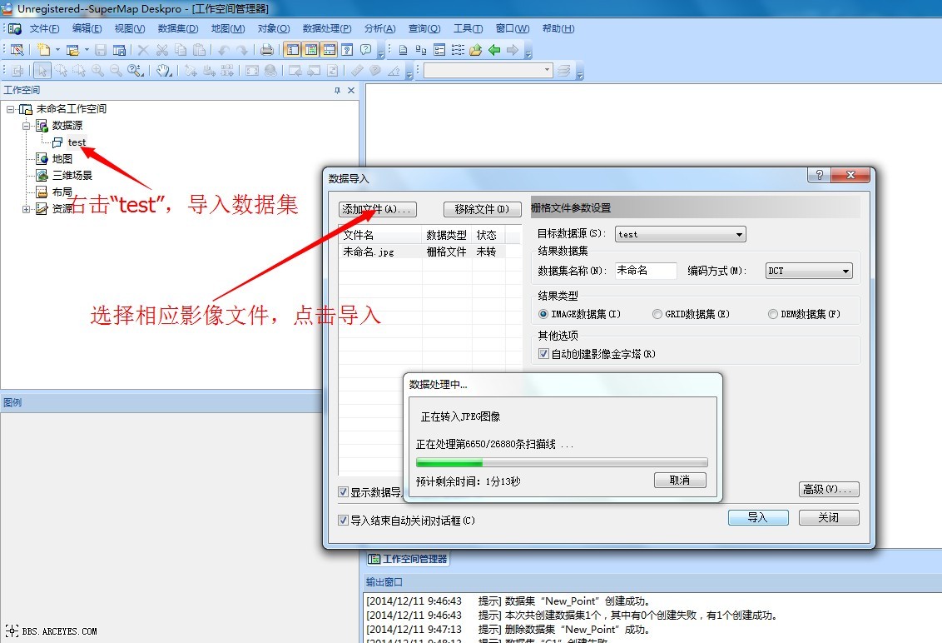Viewport: 942px width, 643px height.
Task: Open the empty layer combo box in toolbar
Action: [x=488, y=70]
